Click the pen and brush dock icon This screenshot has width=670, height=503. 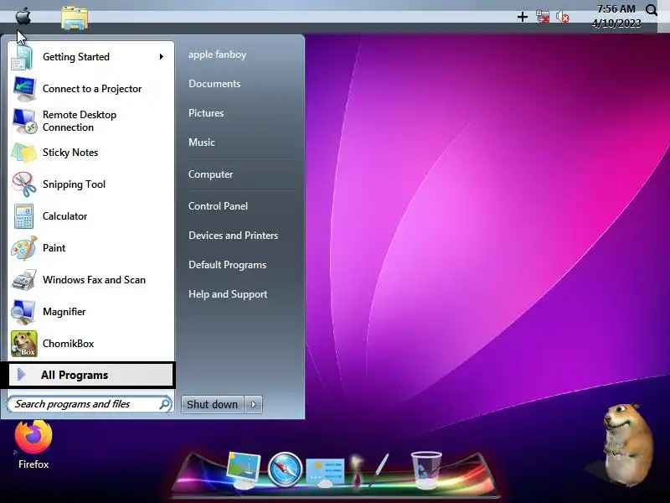(369, 469)
